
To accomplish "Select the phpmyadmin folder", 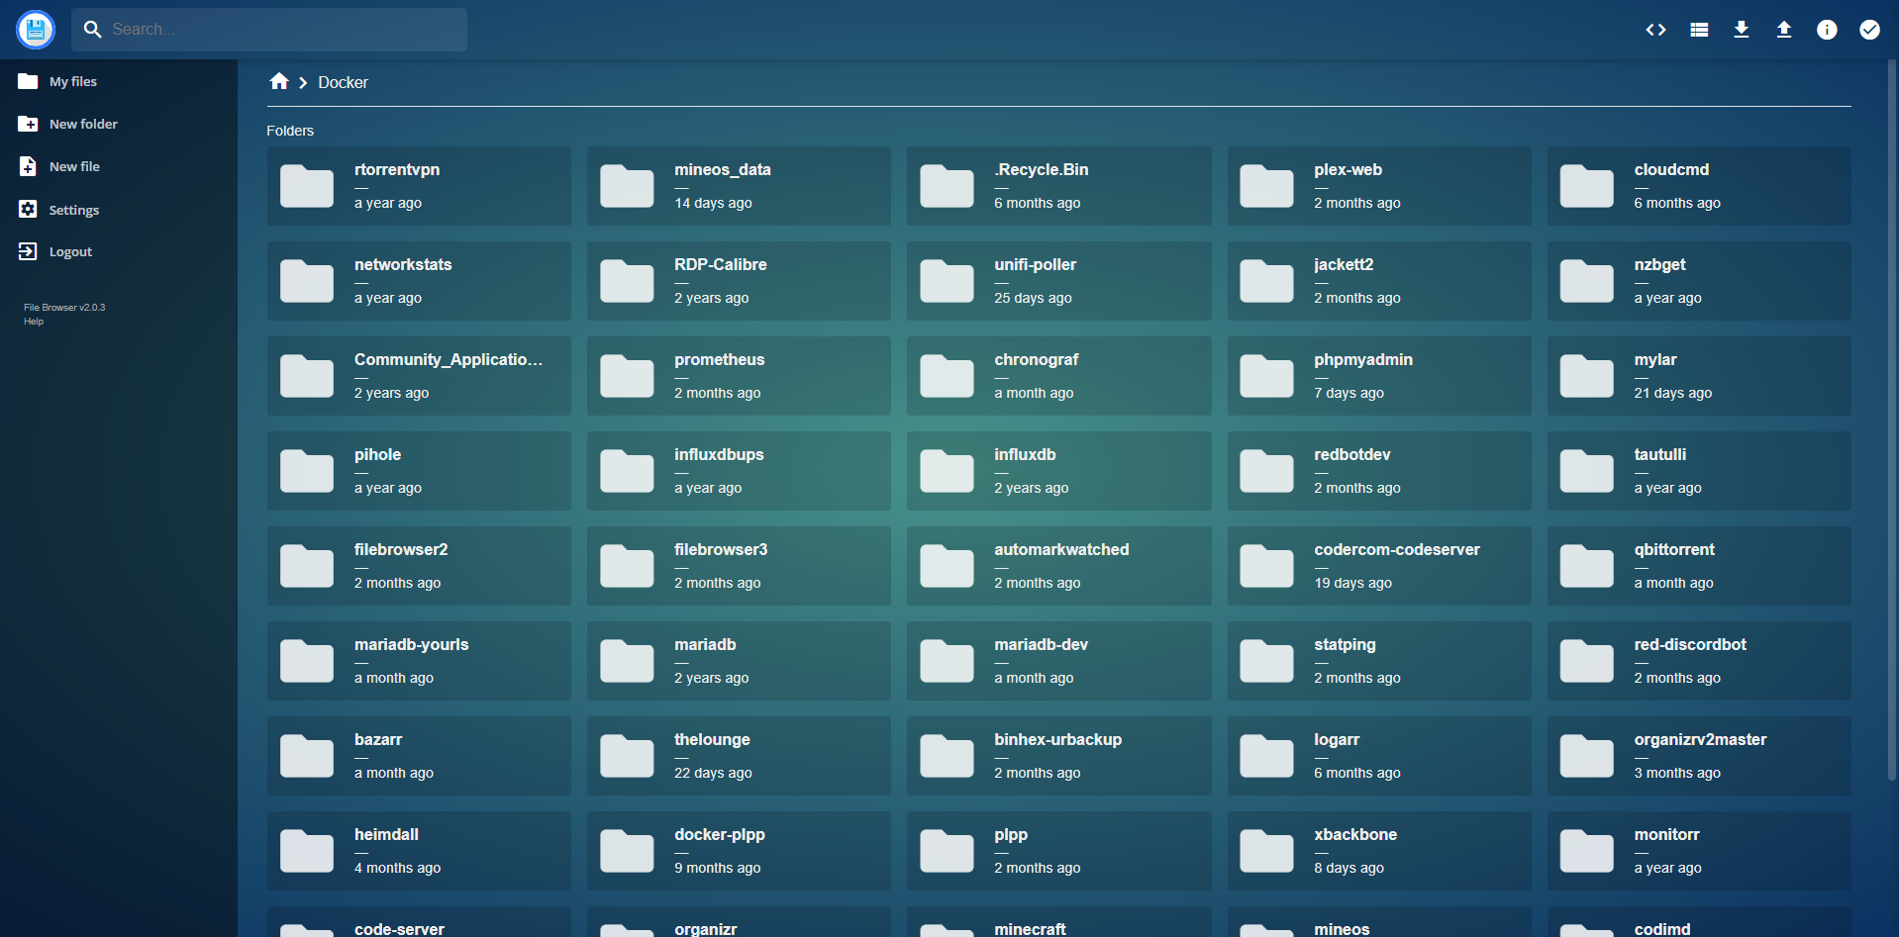I will (1378, 376).
